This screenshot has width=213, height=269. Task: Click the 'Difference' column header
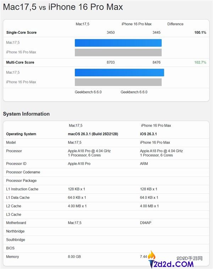click(175, 24)
